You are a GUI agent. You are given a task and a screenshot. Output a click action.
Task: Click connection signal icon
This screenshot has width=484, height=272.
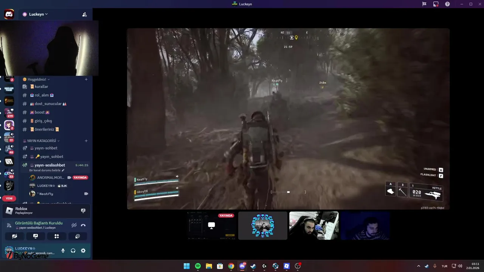(9, 225)
